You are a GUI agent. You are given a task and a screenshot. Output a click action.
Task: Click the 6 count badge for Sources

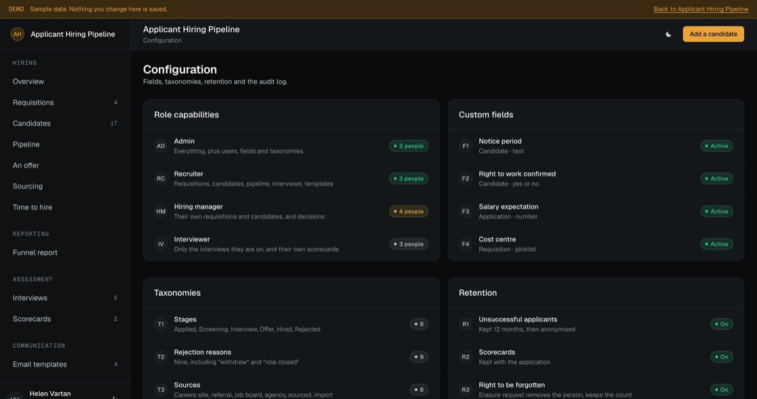[418, 390]
